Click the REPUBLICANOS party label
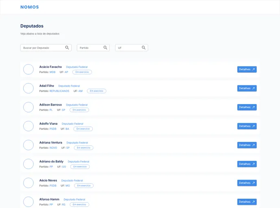280x208 pixels. (59, 91)
